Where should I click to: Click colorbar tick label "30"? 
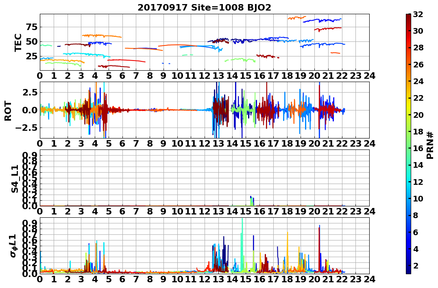(x=418, y=31)
